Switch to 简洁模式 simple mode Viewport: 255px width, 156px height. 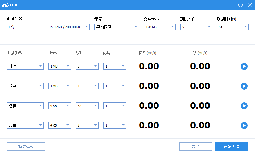[x=26, y=146]
